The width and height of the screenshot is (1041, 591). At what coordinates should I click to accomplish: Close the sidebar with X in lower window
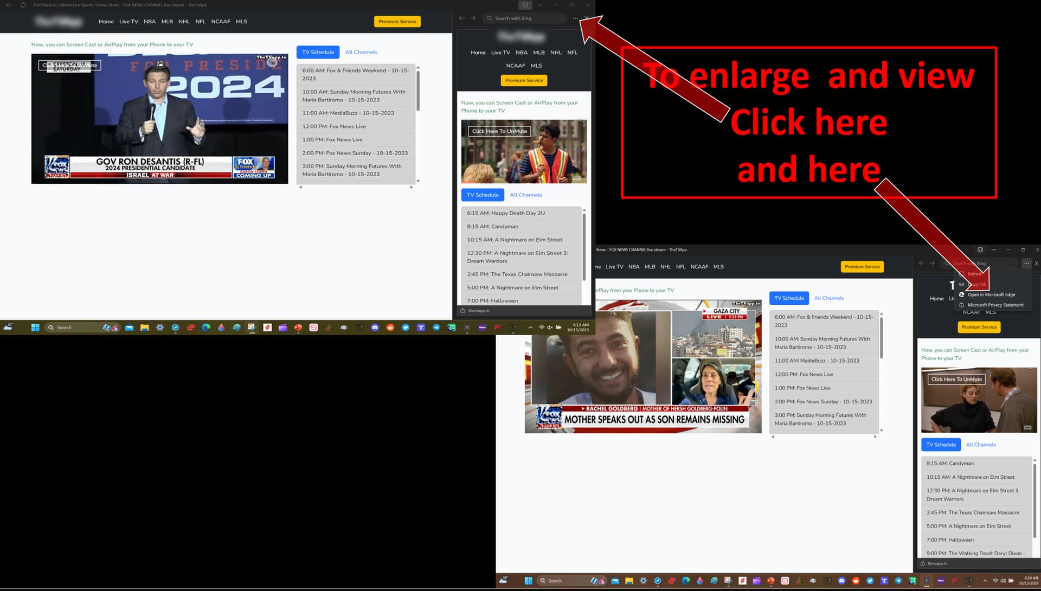1036,263
